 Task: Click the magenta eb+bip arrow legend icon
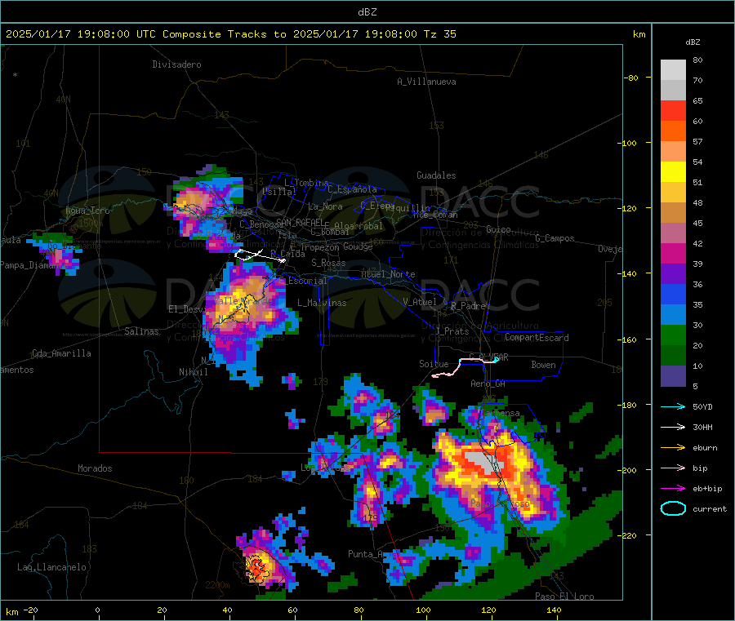[x=673, y=489]
